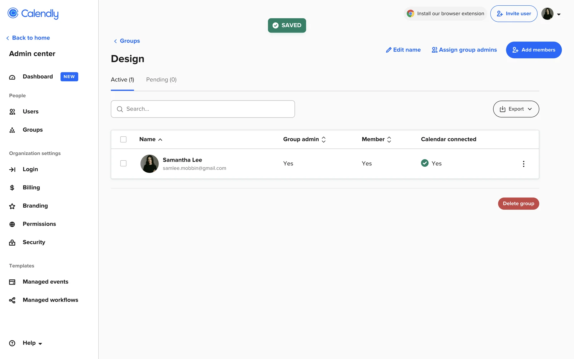This screenshot has height=359, width=574.
Task: Click the Branding star icon
Action: [x=12, y=206]
